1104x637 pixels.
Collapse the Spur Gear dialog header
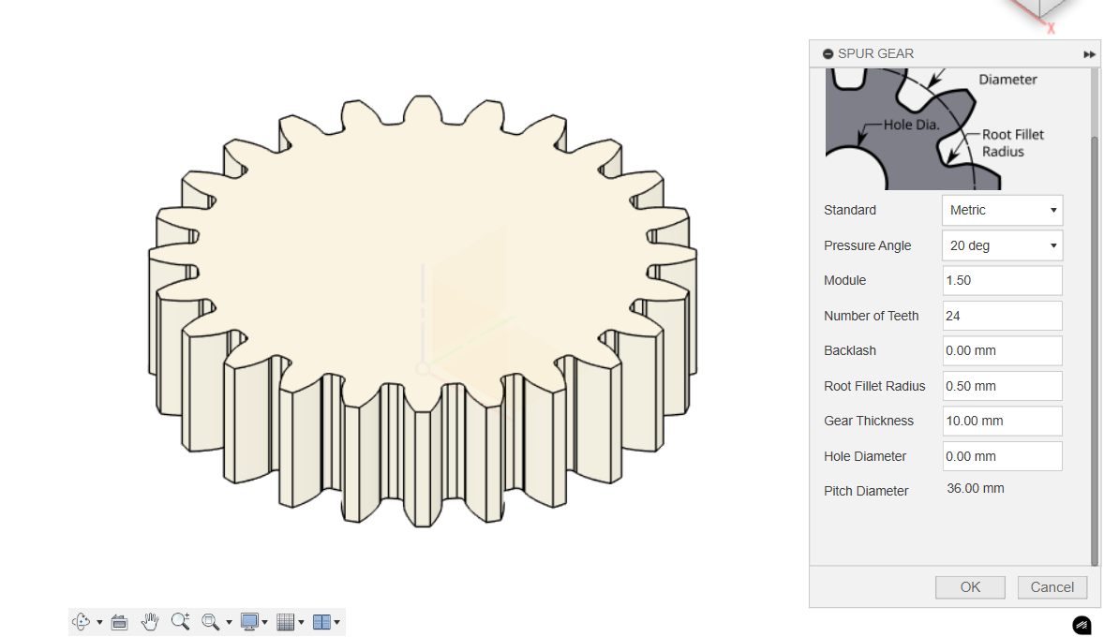point(828,54)
